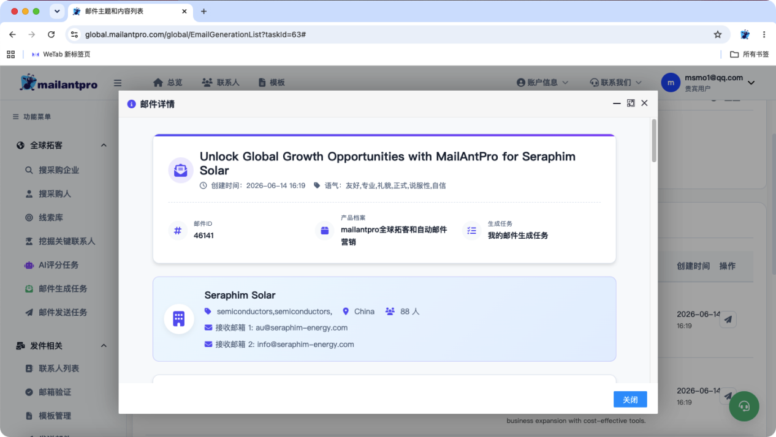The image size is (776, 437).
Task: Click the 生成任务 checklist icon
Action: pos(471,231)
